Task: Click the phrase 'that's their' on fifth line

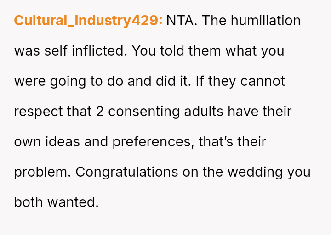Action: pyautogui.click(x=232, y=142)
